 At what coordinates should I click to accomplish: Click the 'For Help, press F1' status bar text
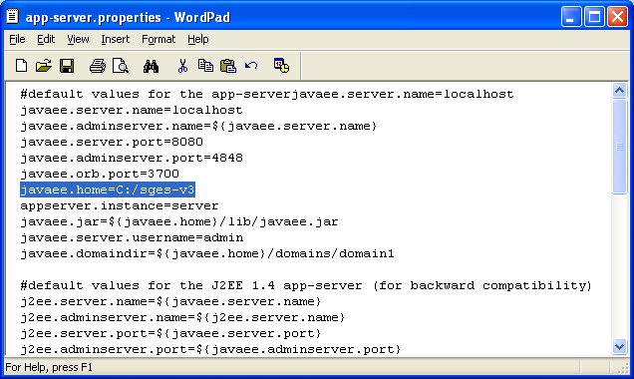[49, 367]
